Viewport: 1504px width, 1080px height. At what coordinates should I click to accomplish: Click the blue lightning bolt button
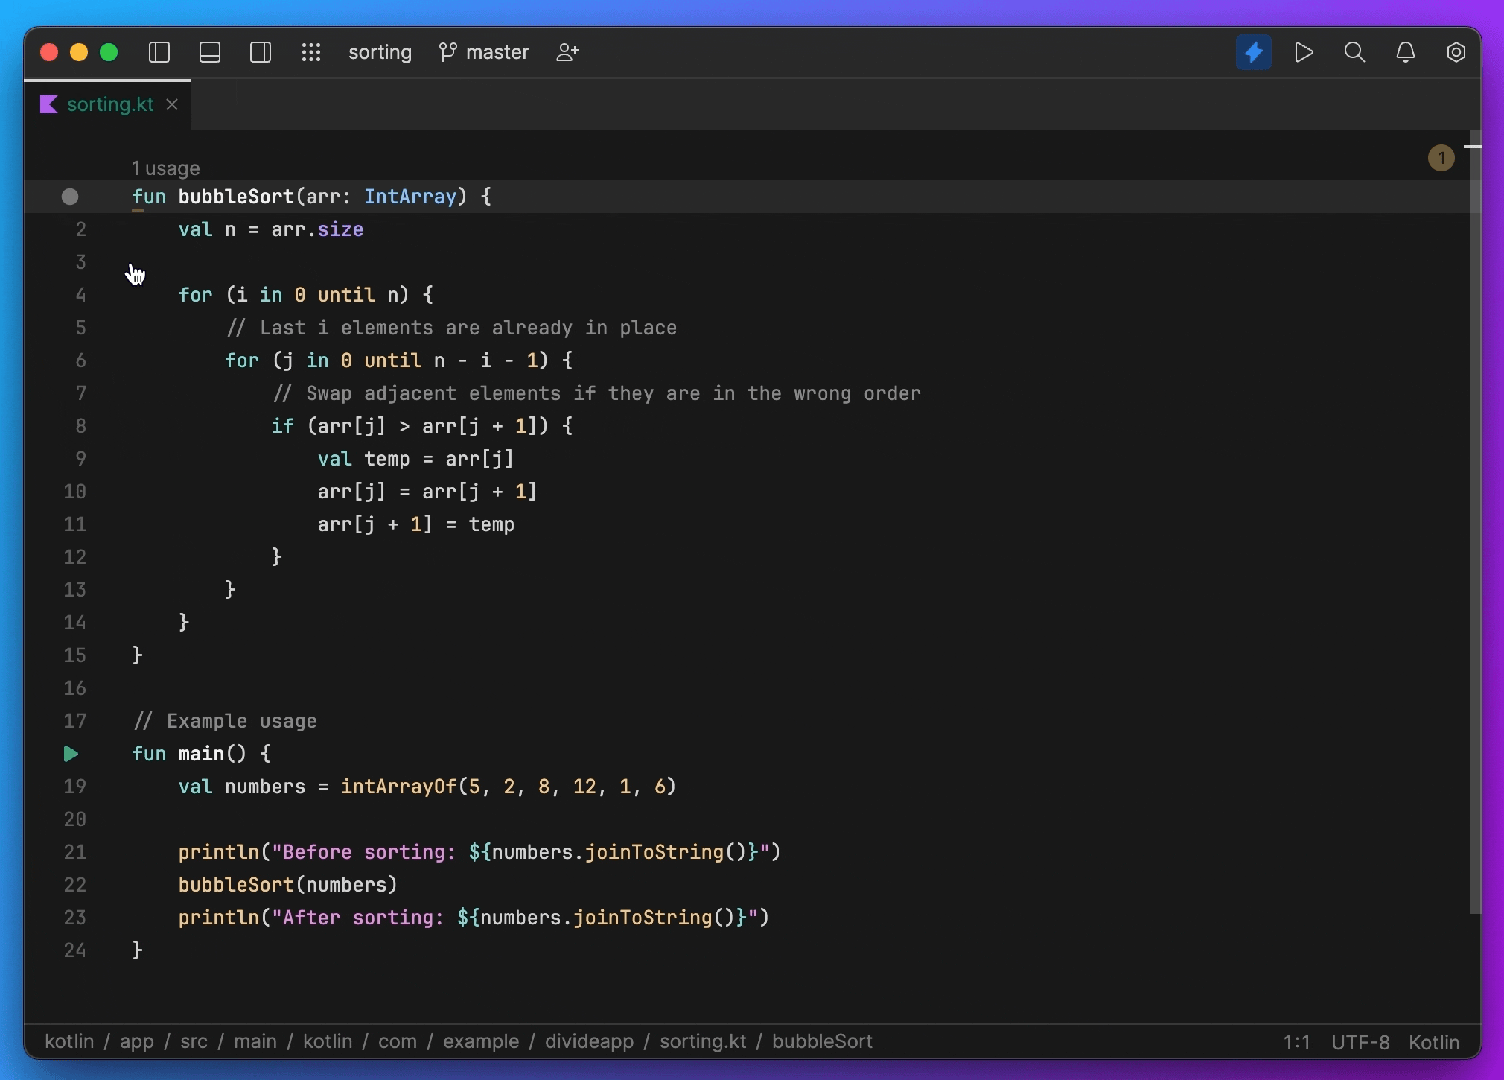[x=1254, y=52]
